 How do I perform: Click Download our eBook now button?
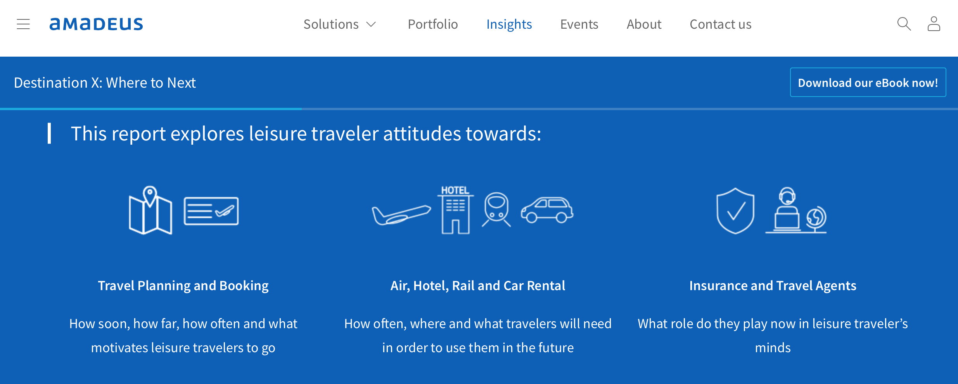click(868, 82)
